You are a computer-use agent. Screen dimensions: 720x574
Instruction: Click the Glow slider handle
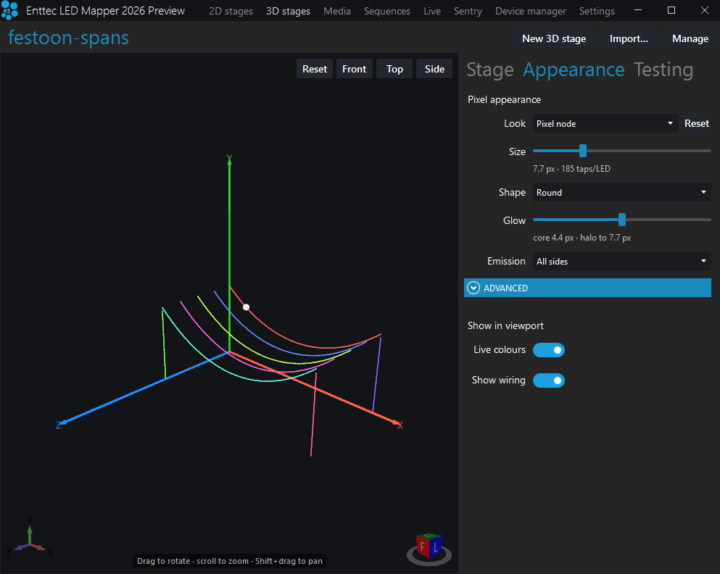coord(621,220)
